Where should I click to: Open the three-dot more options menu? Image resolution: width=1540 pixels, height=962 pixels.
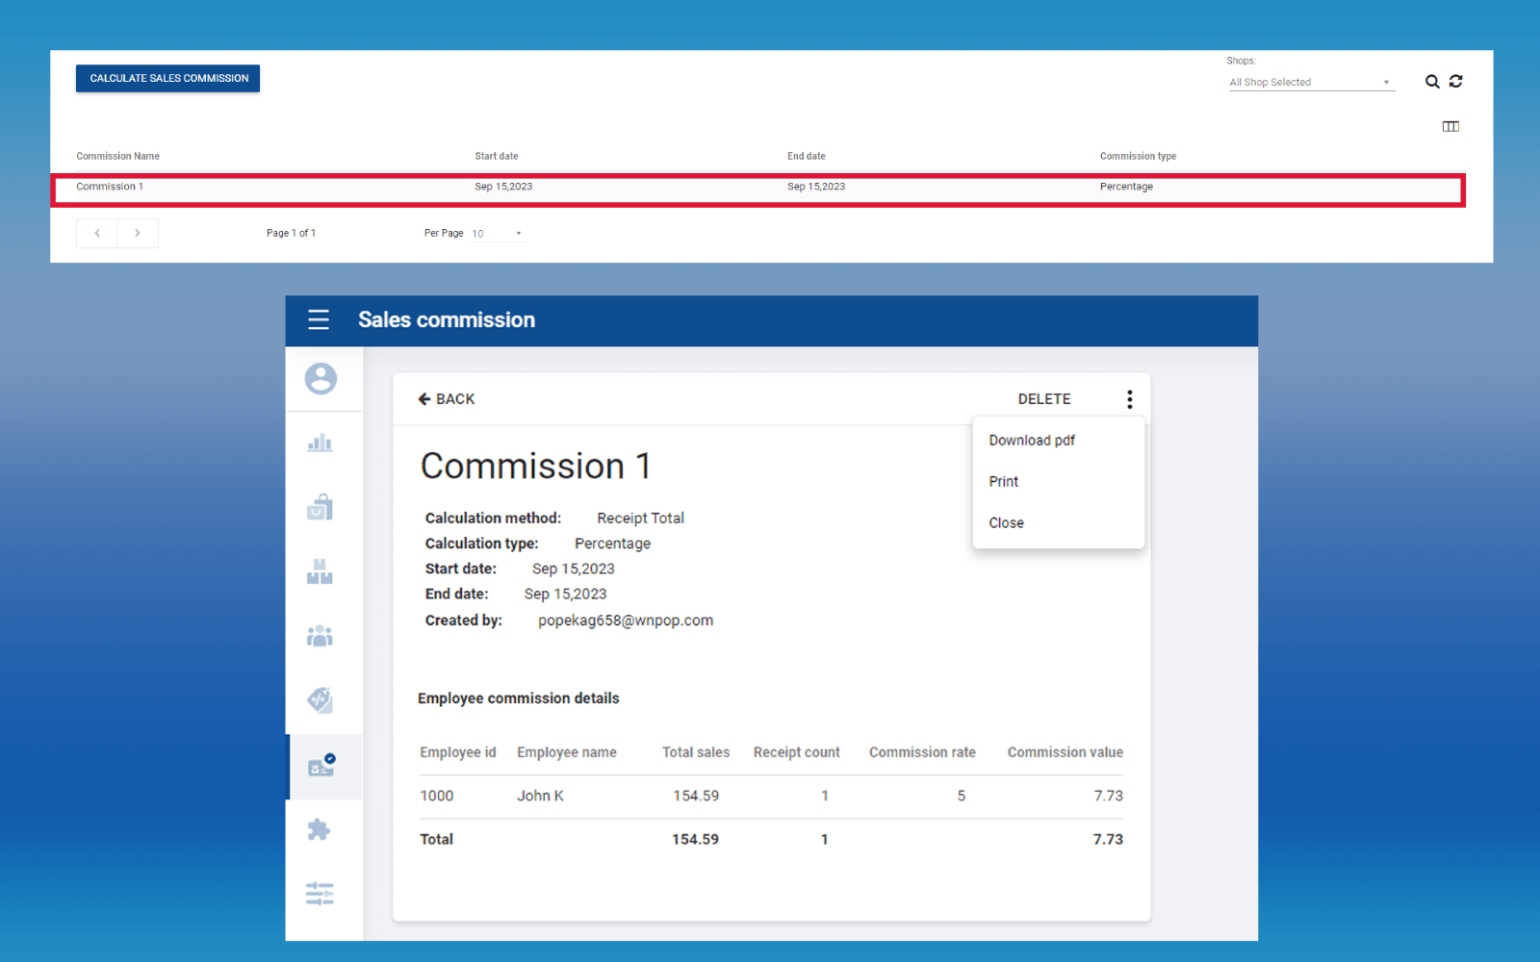1129,399
